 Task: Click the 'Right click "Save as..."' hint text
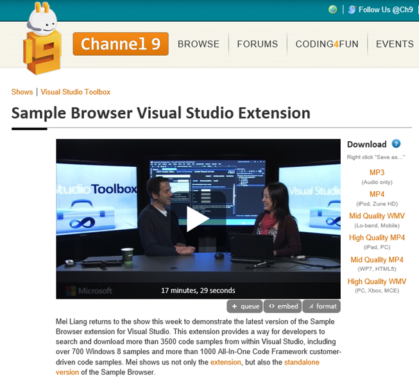[x=376, y=157]
